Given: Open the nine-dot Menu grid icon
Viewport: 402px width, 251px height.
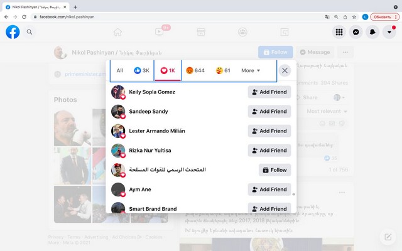Looking at the screenshot, I should [339, 32].
